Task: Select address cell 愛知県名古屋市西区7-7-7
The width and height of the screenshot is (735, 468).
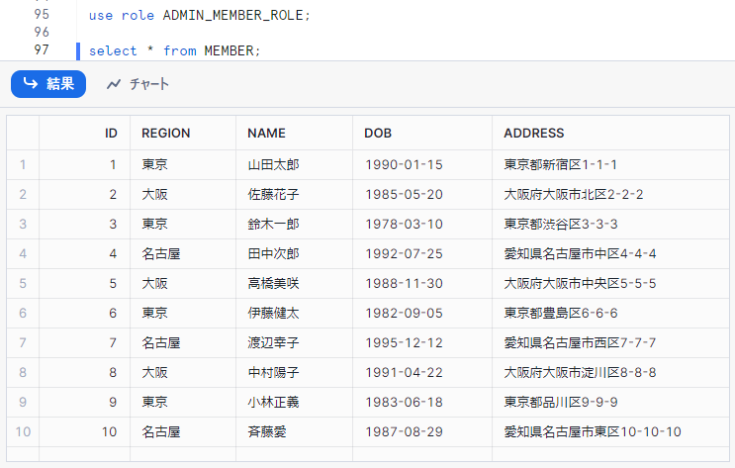Action: point(610,342)
